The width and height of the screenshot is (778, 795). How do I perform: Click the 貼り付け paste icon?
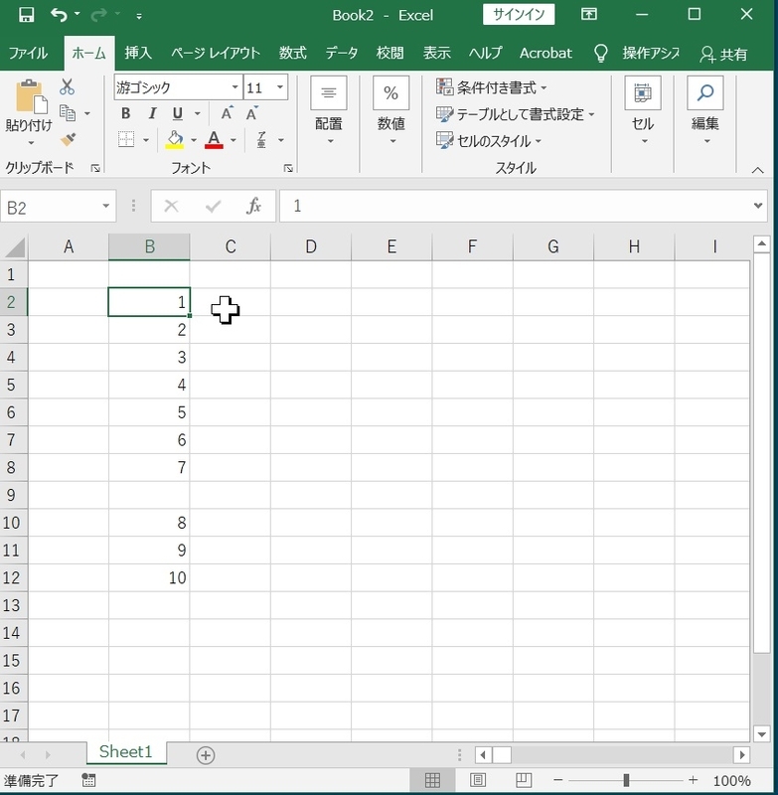pyautogui.click(x=31, y=95)
